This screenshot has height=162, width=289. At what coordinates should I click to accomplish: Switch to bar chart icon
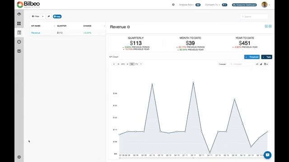point(261,64)
